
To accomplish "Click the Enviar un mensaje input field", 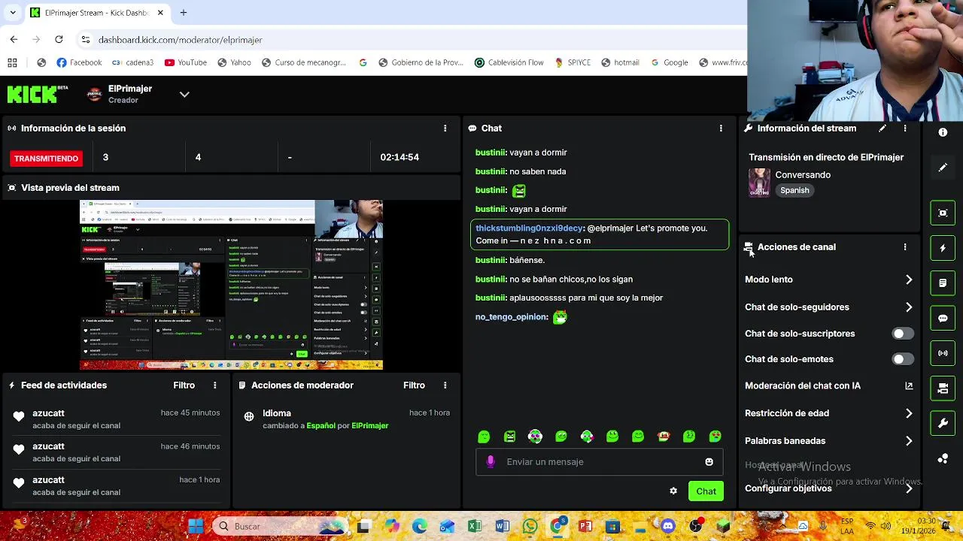I will click(600, 462).
